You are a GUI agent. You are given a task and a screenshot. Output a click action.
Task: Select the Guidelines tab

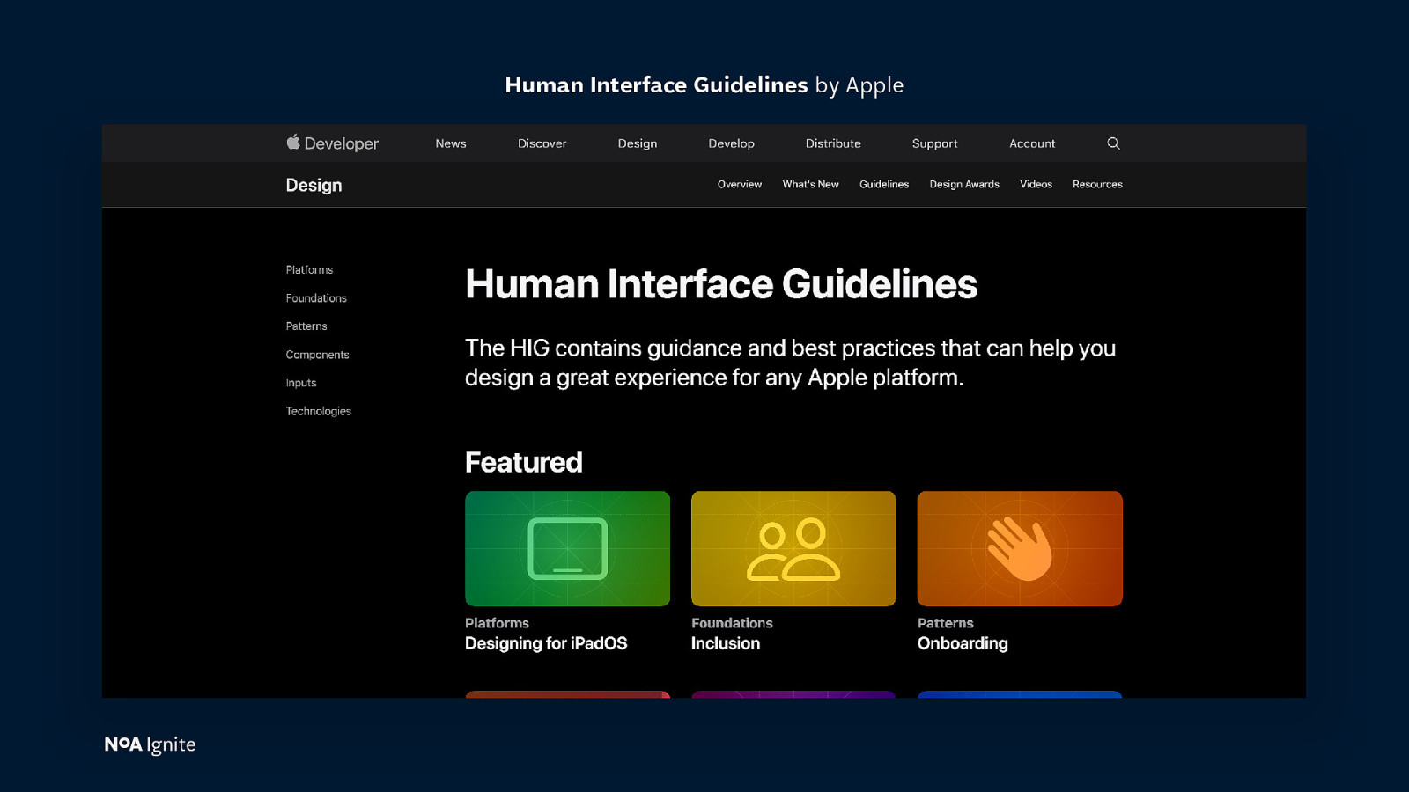[x=884, y=184]
